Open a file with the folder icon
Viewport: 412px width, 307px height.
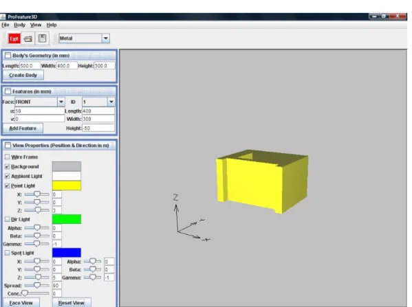[28, 39]
